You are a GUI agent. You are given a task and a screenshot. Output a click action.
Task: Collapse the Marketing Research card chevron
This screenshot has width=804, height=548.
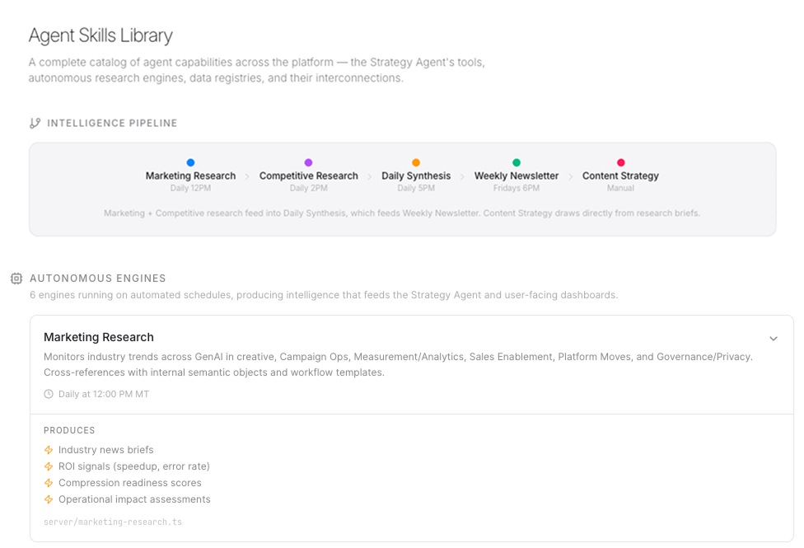774,339
